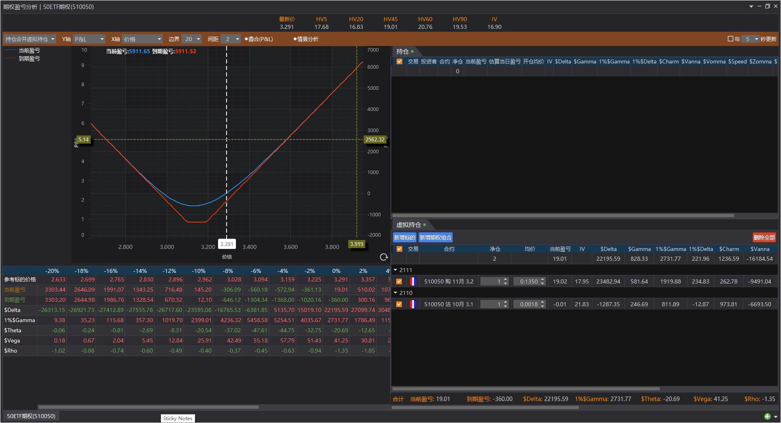Decrease average price of 沽 10月 3.1
The height and width of the screenshot is (423, 781).
click(x=542, y=306)
